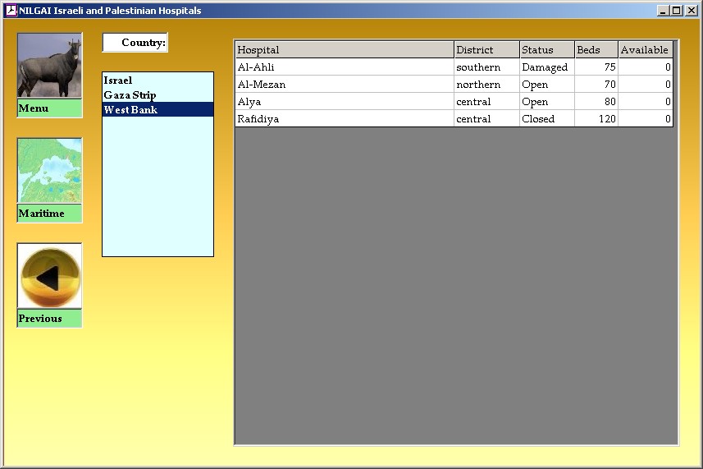This screenshot has width=703, height=469.
Task: Select West Bank in the country list
Action: pos(130,110)
